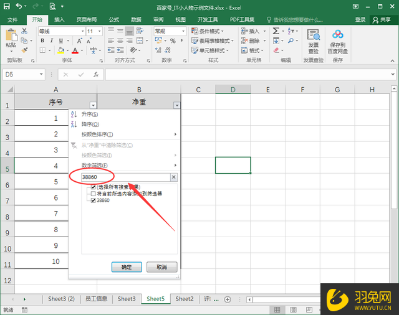This screenshot has height=315, width=399.
Task: Apply the yellow fill color bucket
Action: (x=61, y=50)
